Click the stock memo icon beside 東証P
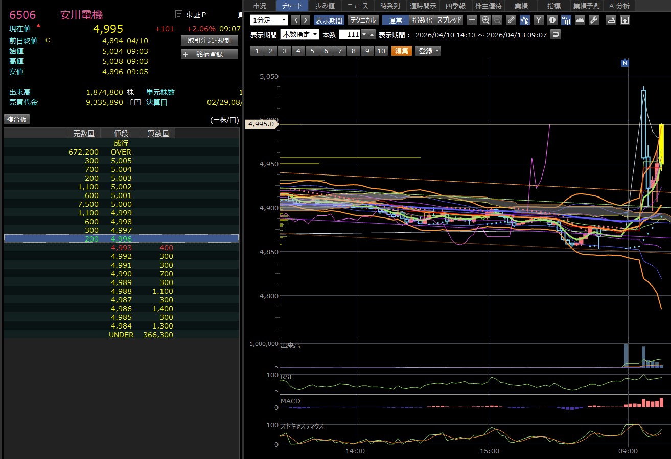Viewport: 671px width, 459px height. tap(178, 14)
